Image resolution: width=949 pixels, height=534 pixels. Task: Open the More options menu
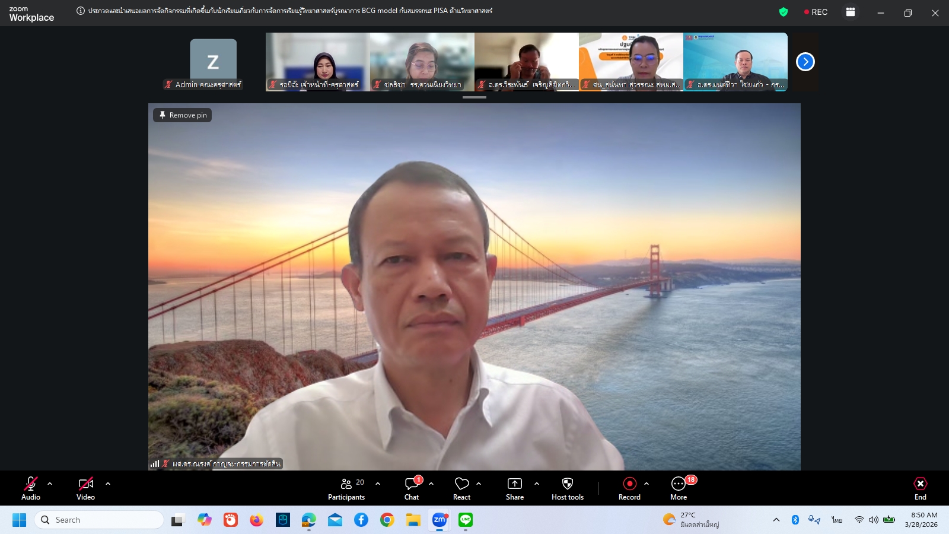(679, 488)
